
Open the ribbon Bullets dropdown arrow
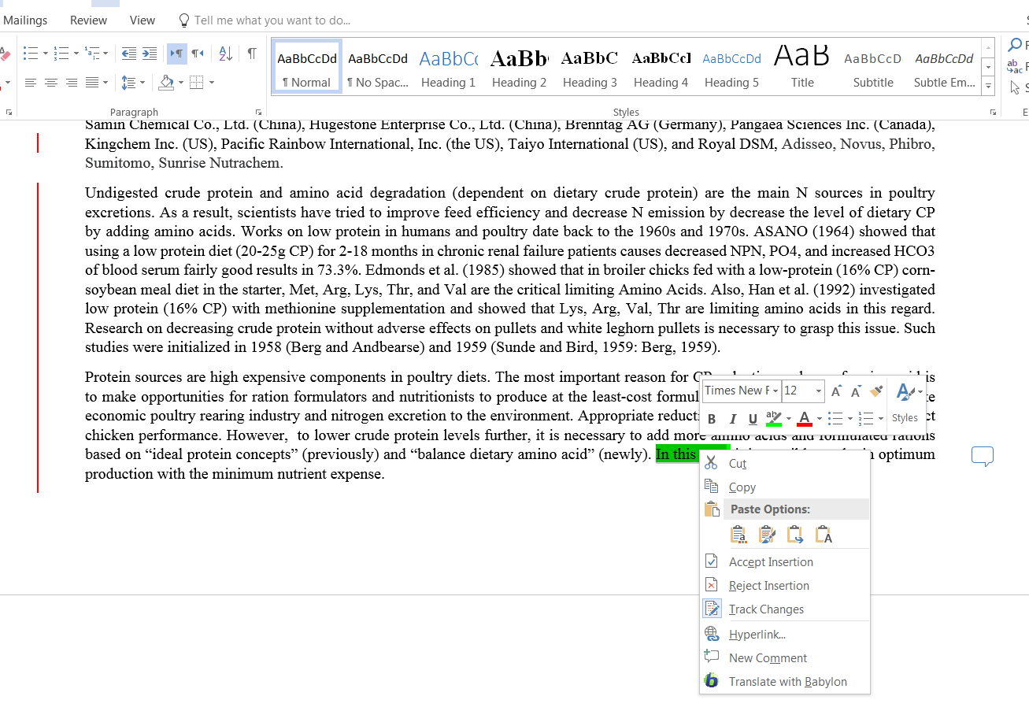(x=45, y=54)
